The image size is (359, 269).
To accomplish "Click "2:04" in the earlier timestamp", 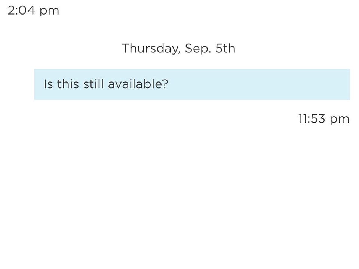I will click(21, 10).
